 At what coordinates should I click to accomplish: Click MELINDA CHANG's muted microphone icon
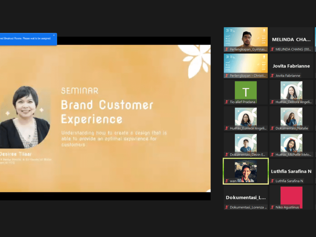272,49
